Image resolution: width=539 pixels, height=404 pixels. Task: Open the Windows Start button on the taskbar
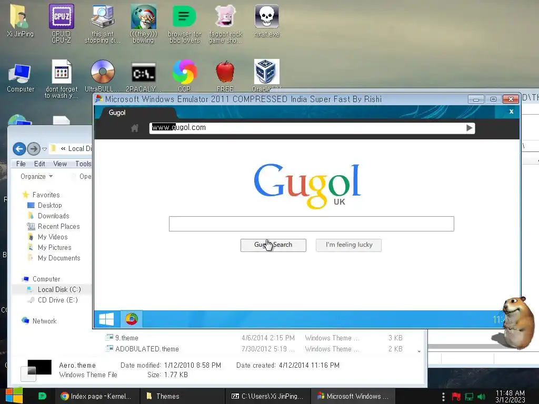tap(14, 396)
